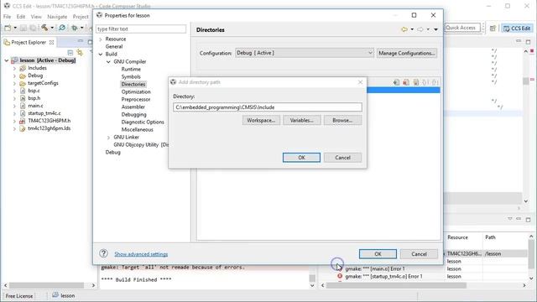
Task: Click the Browse... button
Action: click(342, 120)
